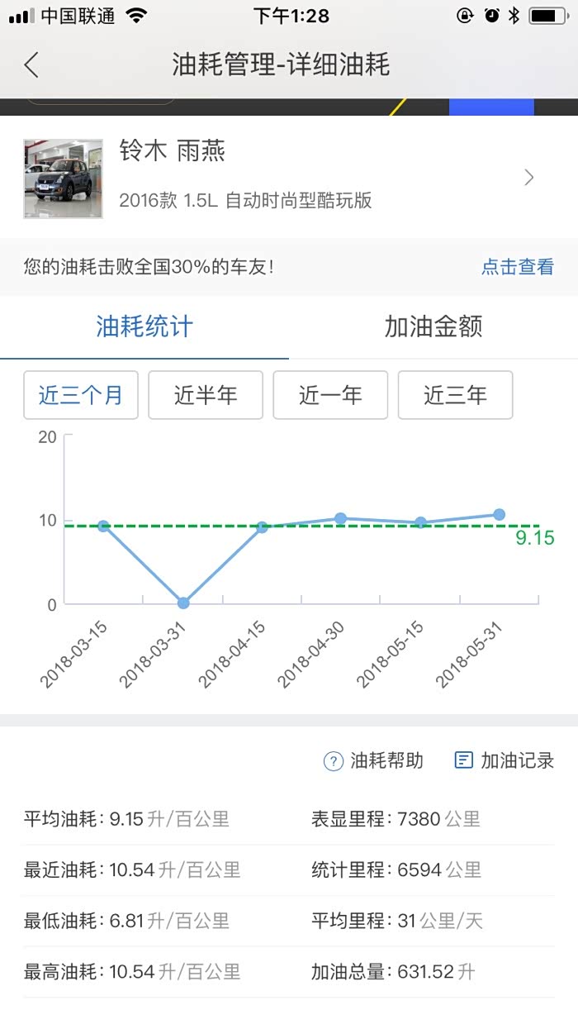Tap the Suzuki Swift car thumbnail
578x1029 pixels.
[64, 178]
